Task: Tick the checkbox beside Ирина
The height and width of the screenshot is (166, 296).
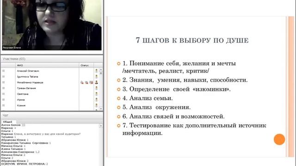Action: pos(3,100)
